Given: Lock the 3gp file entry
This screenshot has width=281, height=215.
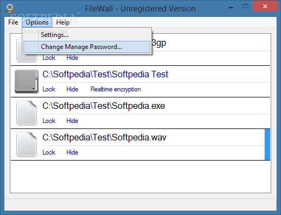Looking at the screenshot, I should coord(49,58).
